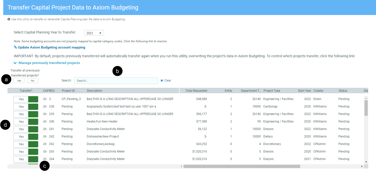Click the scroll-left arrow of horizontal scrollbar
Screen dimensions: 376x171
tap(181, 166)
